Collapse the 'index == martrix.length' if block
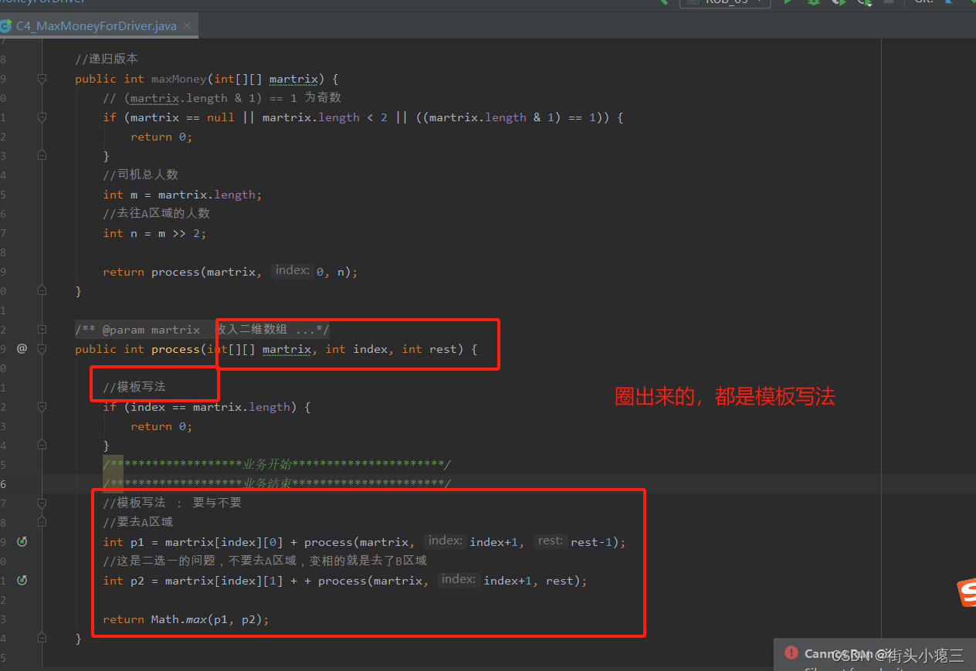The width and height of the screenshot is (976, 671). pyautogui.click(x=42, y=407)
